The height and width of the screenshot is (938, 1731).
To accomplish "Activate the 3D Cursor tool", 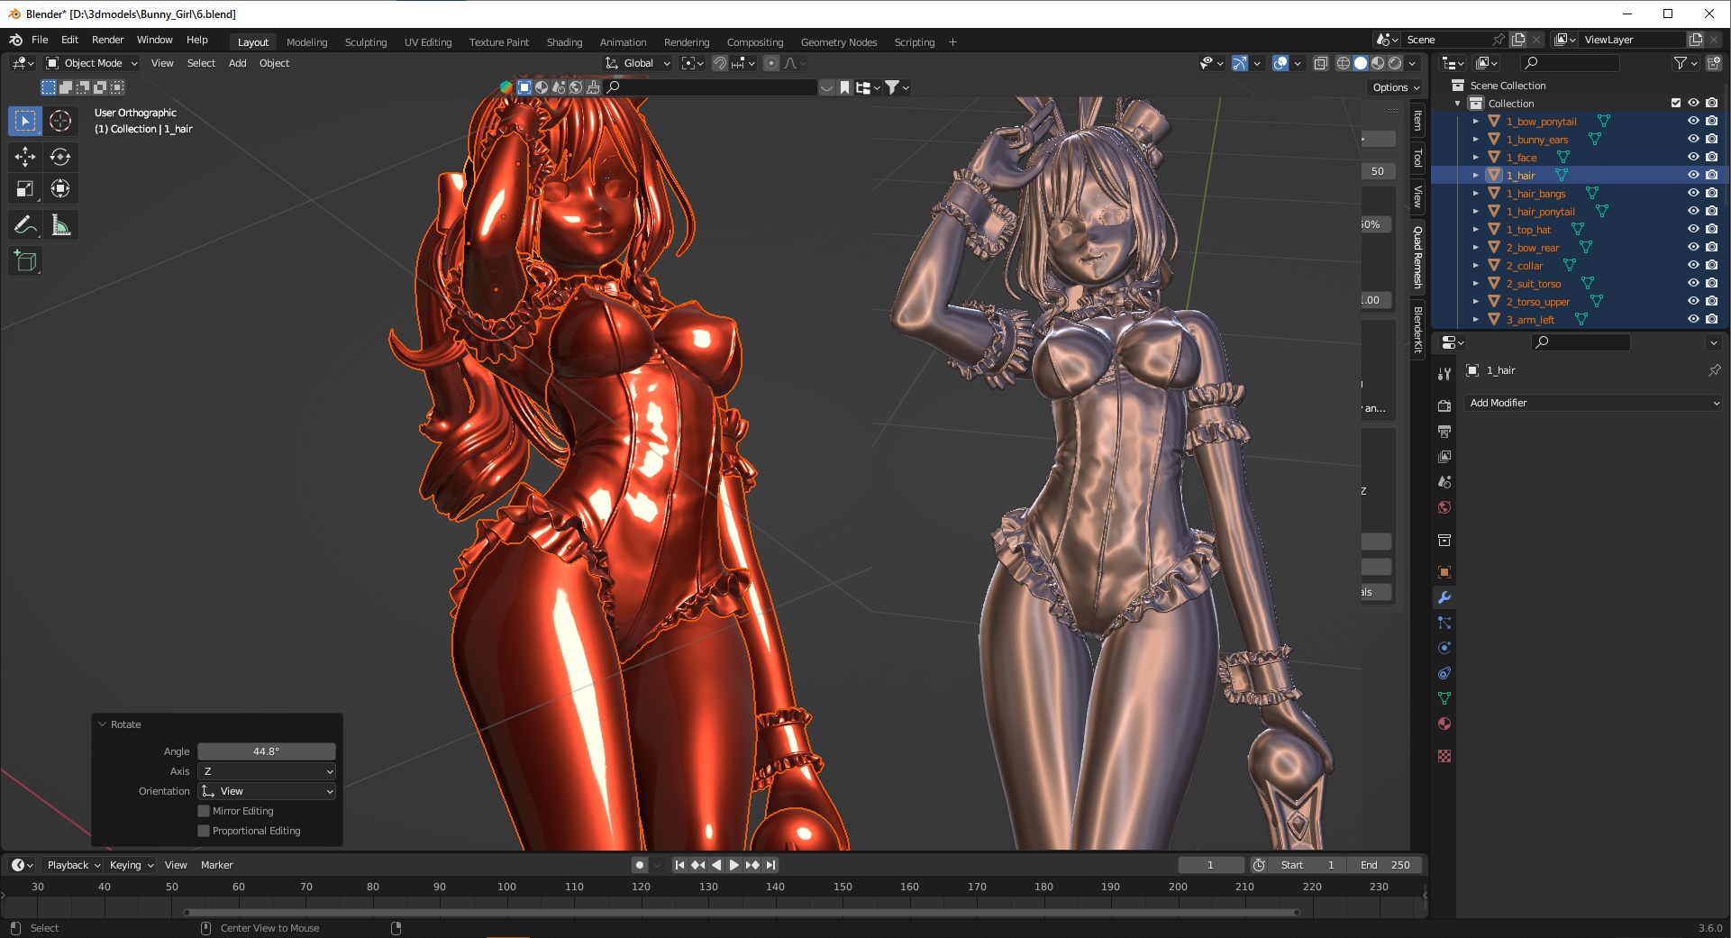I will [60, 121].
